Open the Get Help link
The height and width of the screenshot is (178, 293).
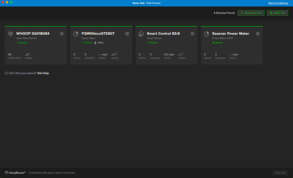(x=43, y=73)
